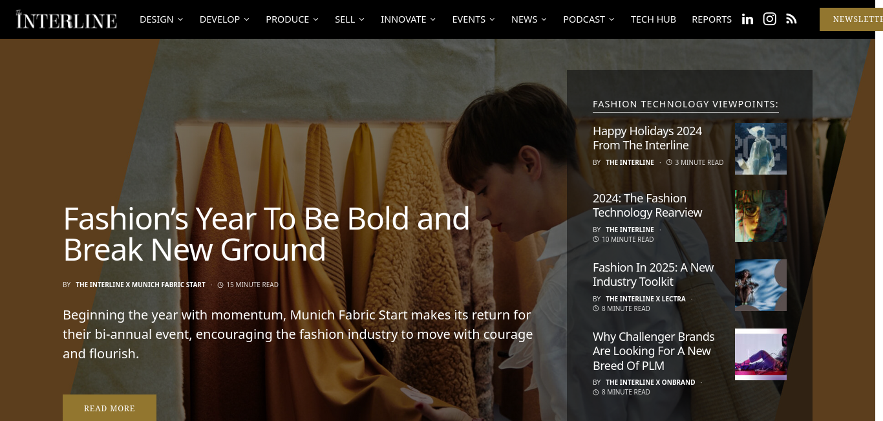Open the RSS feed icon
883x421 pixels.
coord(791,19)
